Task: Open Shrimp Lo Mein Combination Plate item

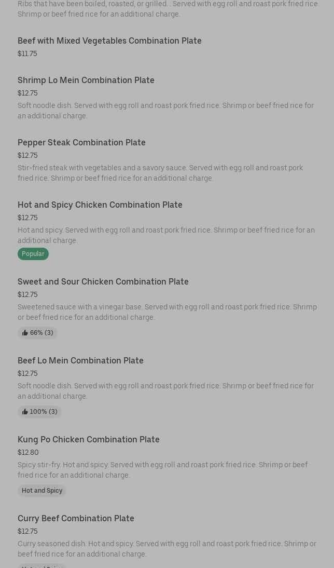Action: click(x=86, y=80)
